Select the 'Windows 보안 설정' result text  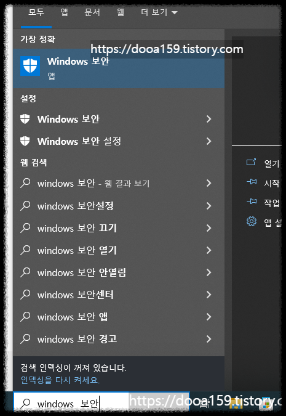(79, 141)
